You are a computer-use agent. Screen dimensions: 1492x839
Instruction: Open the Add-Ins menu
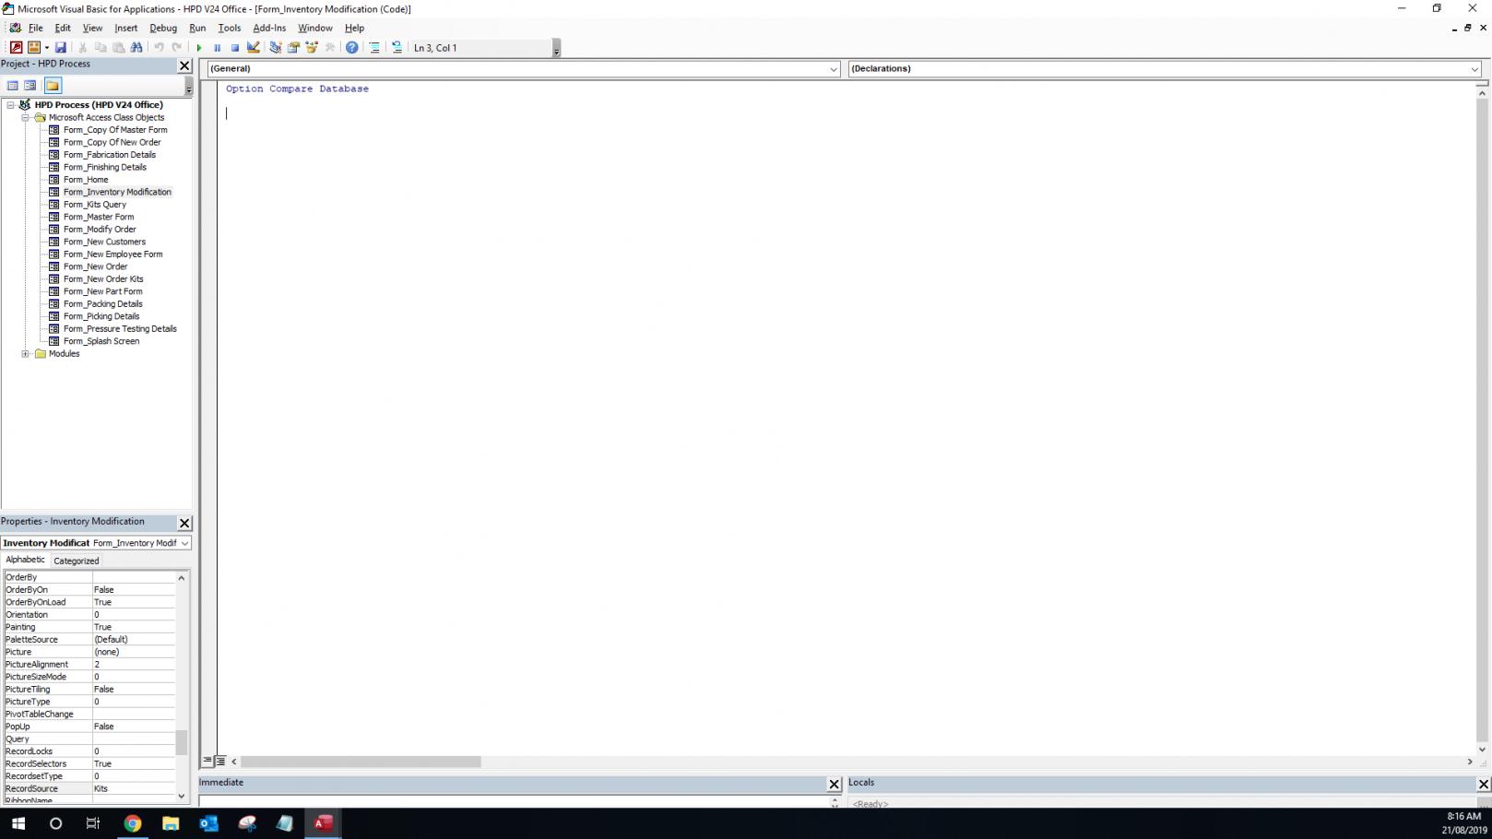pos(269,28)
